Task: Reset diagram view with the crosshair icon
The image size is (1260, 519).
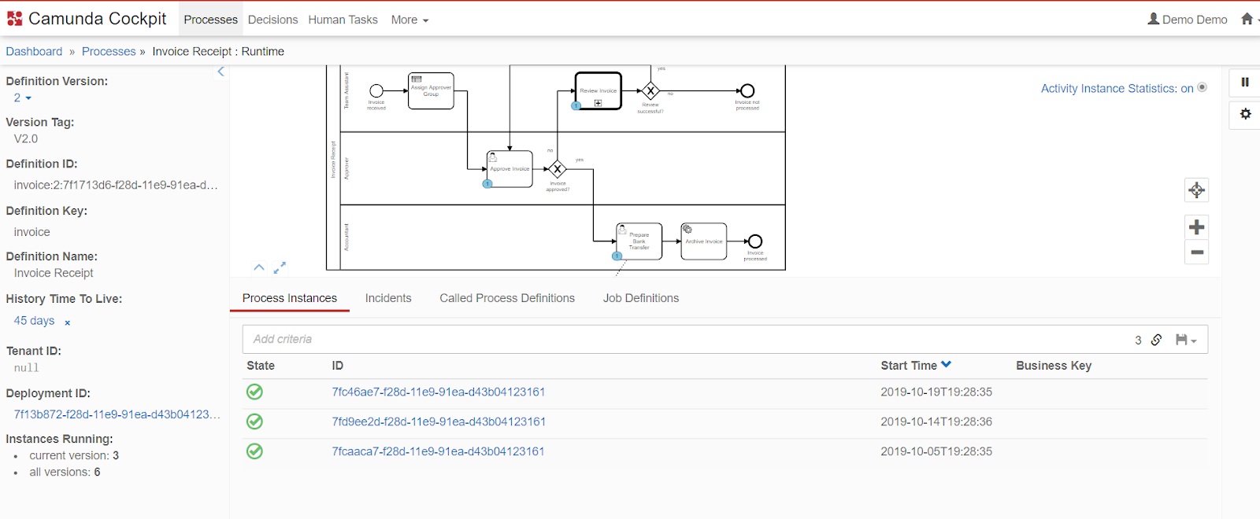Action: click(1196, 190)
